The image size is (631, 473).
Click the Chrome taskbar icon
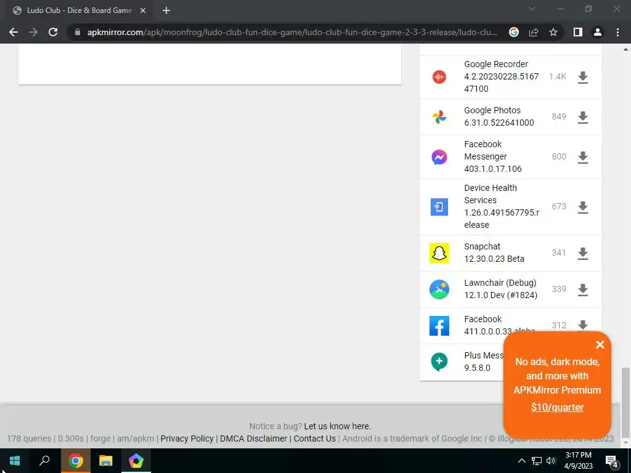[76, 461]
